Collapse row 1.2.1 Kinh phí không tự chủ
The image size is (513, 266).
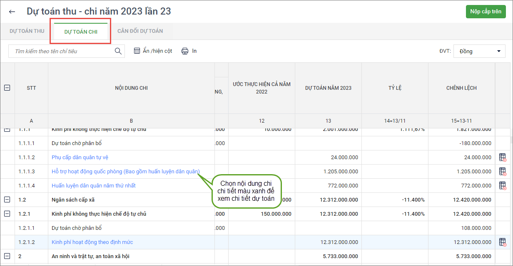tap(7, 214)
